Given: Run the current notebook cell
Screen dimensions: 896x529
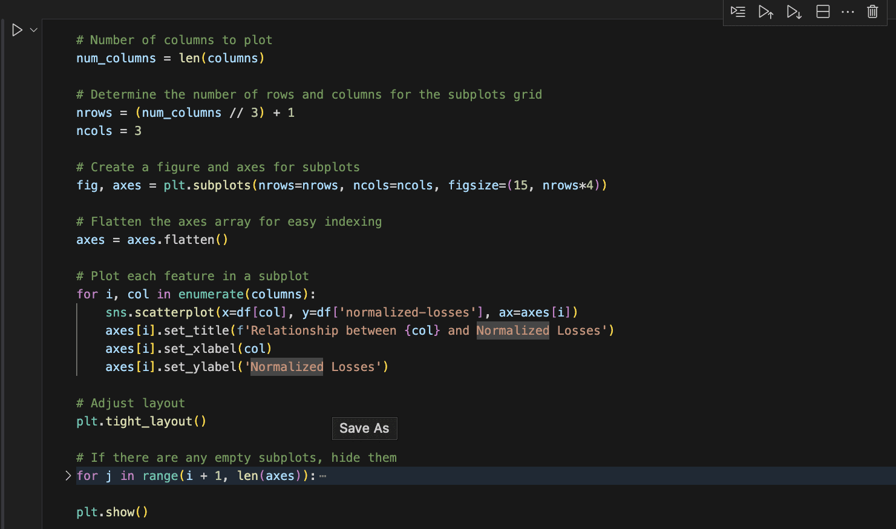Looking at the screenshot, I should pos(17,29).
